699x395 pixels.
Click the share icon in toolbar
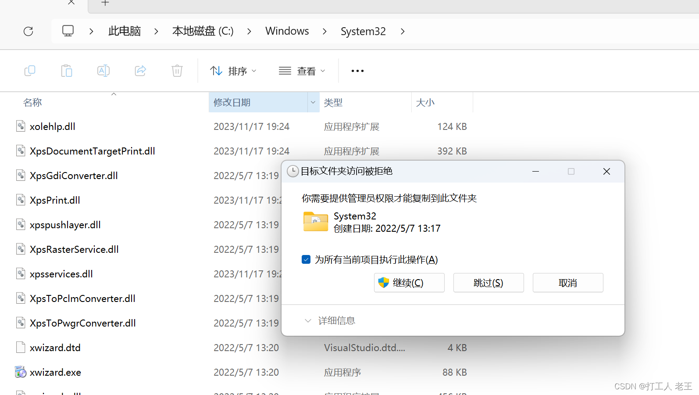tap(140, 71)
